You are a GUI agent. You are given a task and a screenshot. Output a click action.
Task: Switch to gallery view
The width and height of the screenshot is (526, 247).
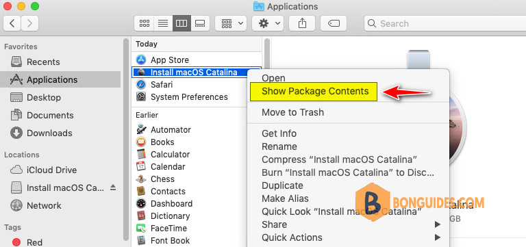click(x=200, y=23)
